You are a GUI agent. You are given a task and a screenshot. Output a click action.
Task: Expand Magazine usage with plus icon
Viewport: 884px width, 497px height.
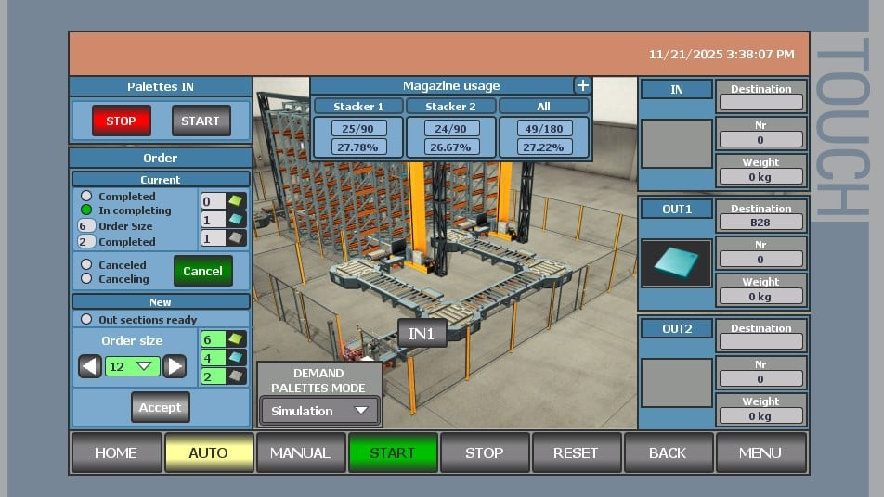point(582,85)
